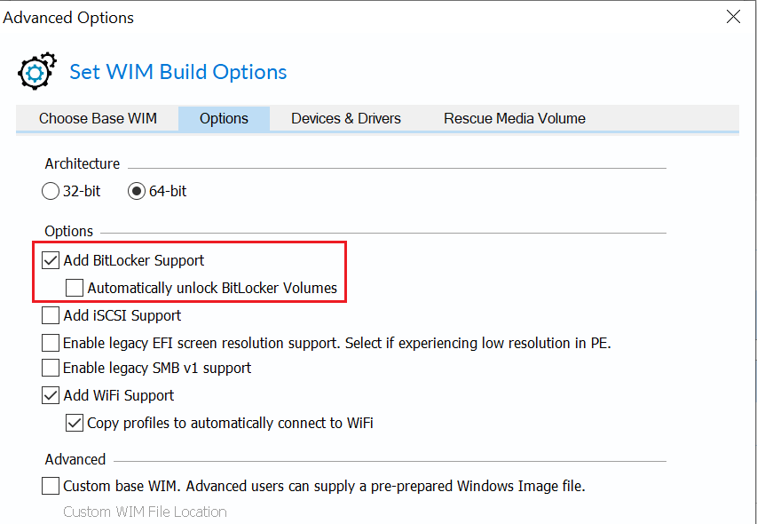The width and height of the screenshot is (757, 524).
Task: Tick the Add iSCSI Support checkbox
Action: coord(51,315)
